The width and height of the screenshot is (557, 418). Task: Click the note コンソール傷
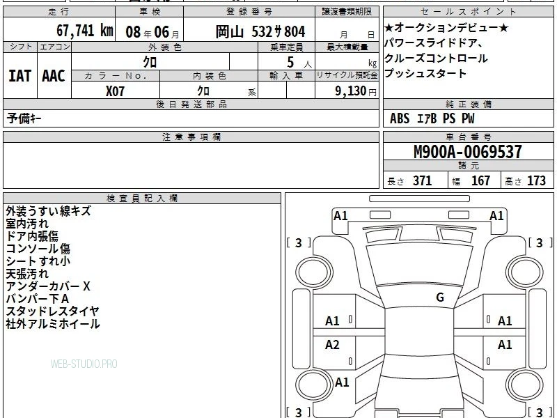coord(38,249)
